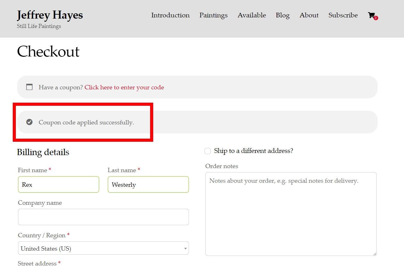Focus the First name field

(x=58, y=185)
